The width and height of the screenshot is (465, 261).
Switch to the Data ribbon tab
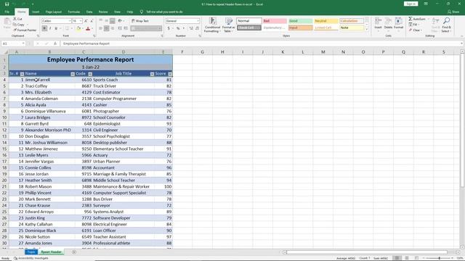tap(89, 12)
